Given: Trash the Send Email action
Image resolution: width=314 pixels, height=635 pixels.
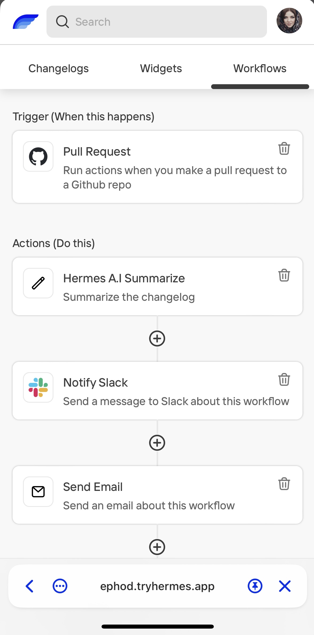Looking at the screenshot, I should point(284,484).
